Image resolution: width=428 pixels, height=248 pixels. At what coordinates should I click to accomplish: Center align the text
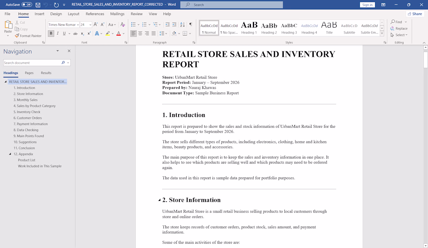(x=140, y=33)
